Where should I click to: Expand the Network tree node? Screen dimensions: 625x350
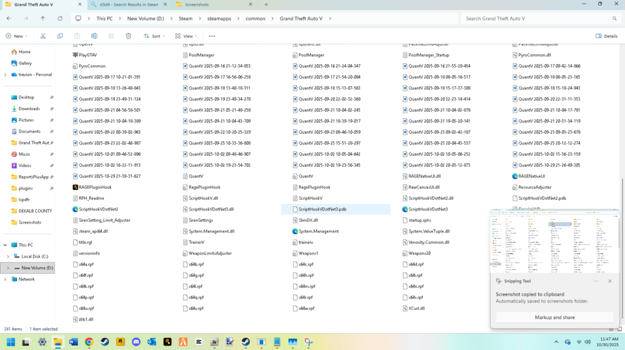tap(5, 279)
